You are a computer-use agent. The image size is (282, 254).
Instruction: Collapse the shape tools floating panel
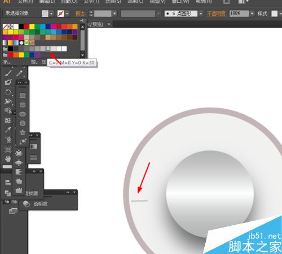coord(20,82)
